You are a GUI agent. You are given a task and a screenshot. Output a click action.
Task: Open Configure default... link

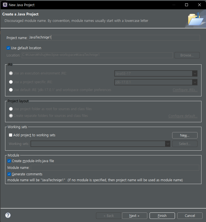pyautogui.click(x=183, y=116)
